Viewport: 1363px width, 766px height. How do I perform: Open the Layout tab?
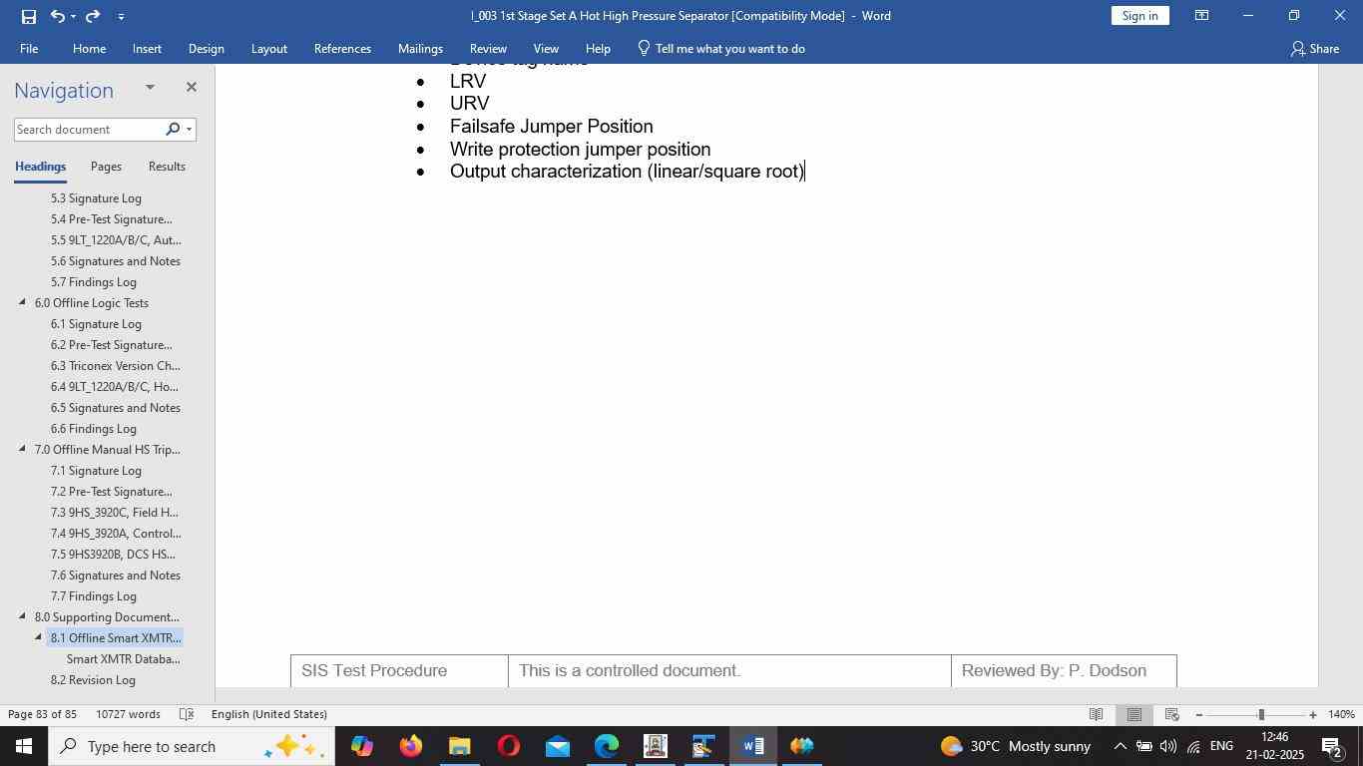[268, 48]
